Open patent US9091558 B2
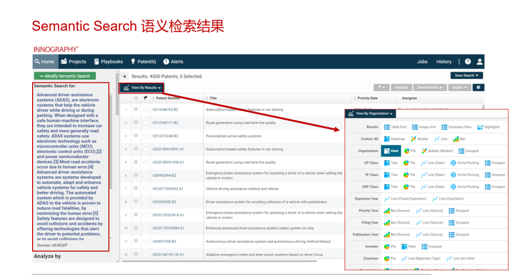Viewport: 518px width, 275px height. pos(164,241)
